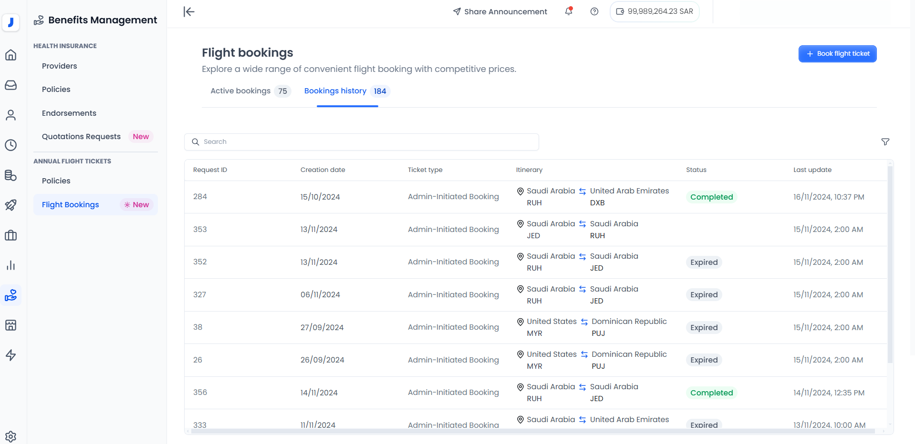The width and height of the screenshot is (915, 444).
Task: Open the bar chart analytics icon
Action: (10, 265)
